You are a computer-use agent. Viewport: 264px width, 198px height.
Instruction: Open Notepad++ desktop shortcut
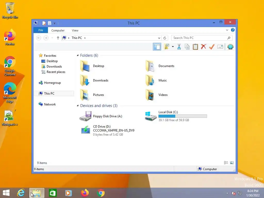tap(10, 118)
